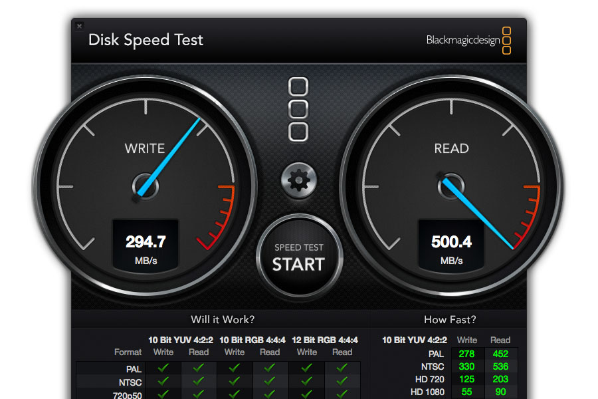The width and height of the screenshot is (598, 399).
Task: Click the PAL 10 Bit YUV Write checkmark
Action: pos(163,368)
